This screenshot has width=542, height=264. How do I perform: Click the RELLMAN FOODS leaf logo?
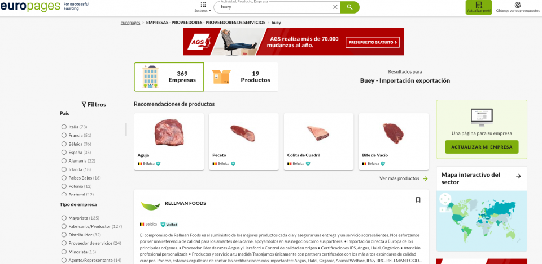[x=150, y=206]
